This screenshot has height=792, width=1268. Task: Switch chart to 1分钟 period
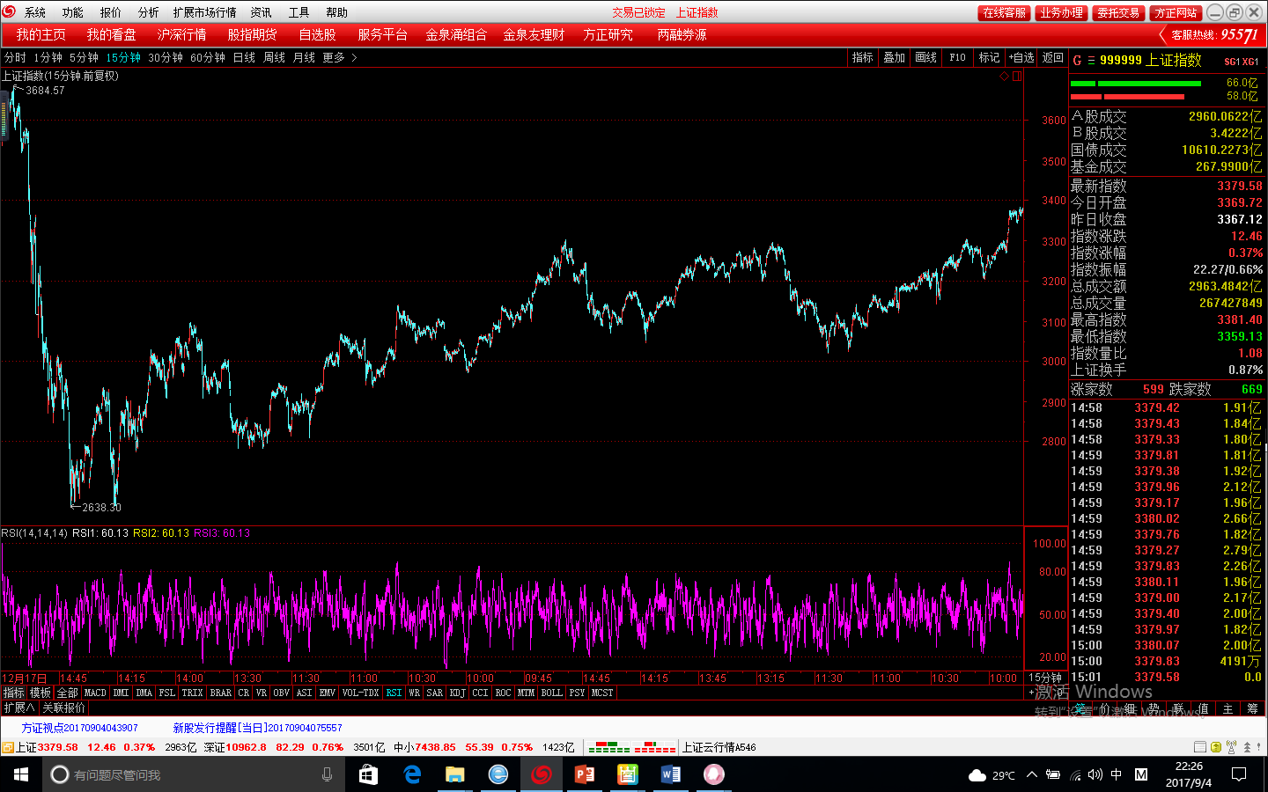point(48,57)
